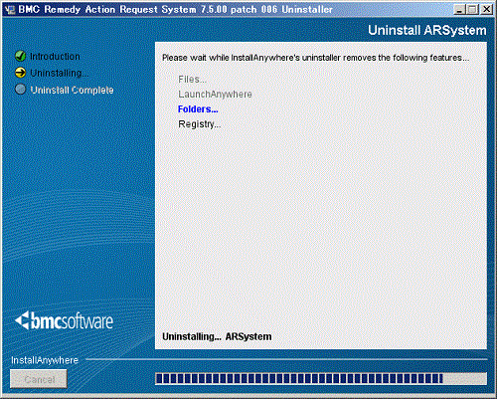Click the Registry... feature entry
Viewport: 497px width, 399px height.
click(200, 124)
